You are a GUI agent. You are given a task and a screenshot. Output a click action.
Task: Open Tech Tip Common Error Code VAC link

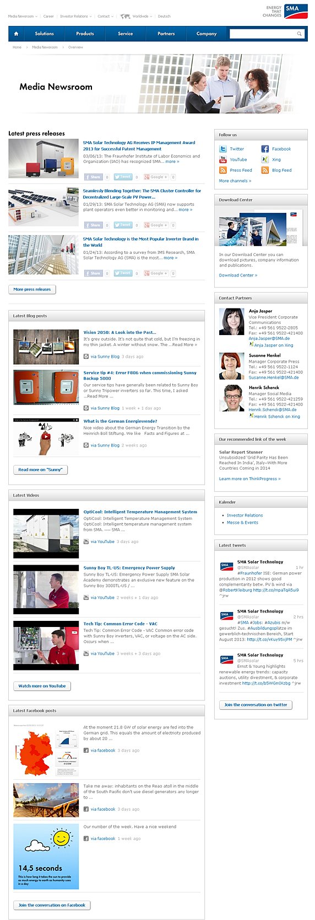pyautogui.click(x=120, y=624)
